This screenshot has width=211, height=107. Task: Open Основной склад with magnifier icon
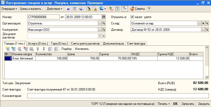(x=207, y=23)
